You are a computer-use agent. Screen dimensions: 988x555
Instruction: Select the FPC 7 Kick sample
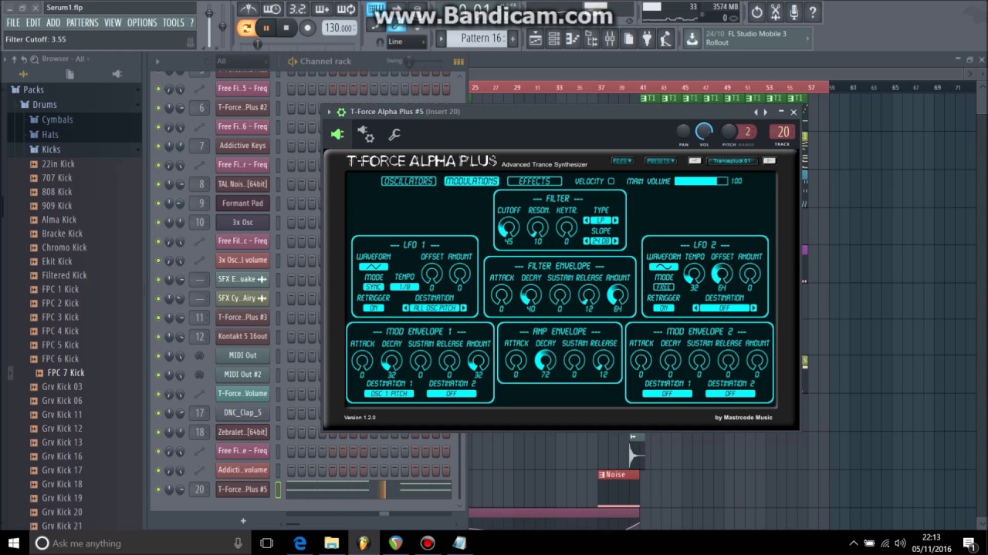66,372
